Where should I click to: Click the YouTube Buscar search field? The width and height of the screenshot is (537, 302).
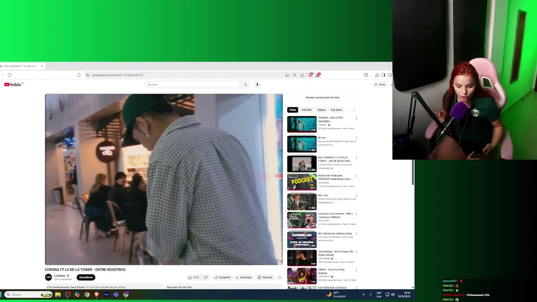193,84
